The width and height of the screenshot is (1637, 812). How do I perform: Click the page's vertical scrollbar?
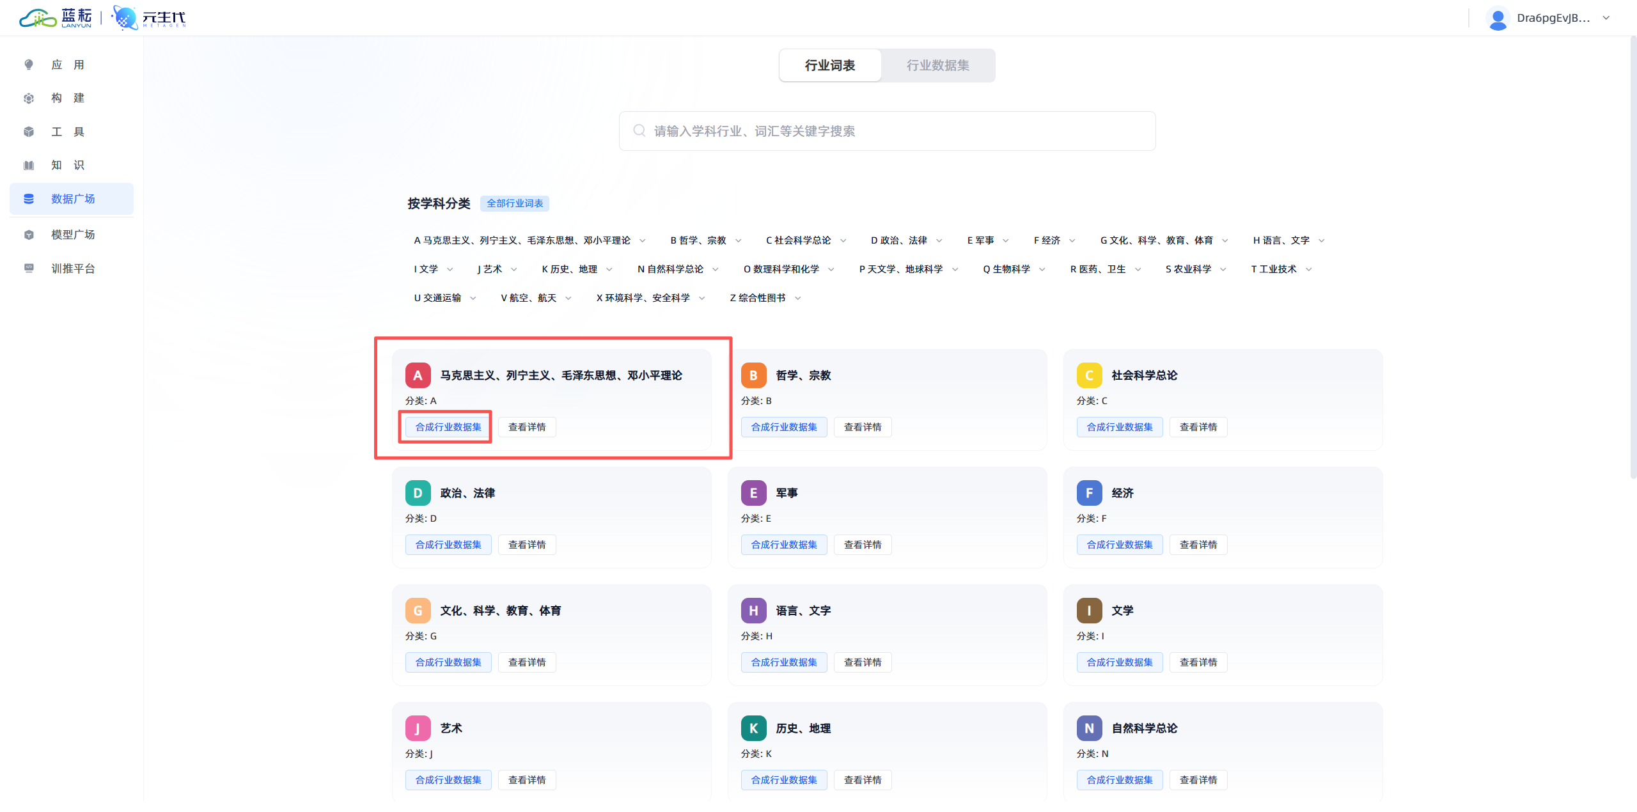pyautogui.click(x=1633, y=256)
